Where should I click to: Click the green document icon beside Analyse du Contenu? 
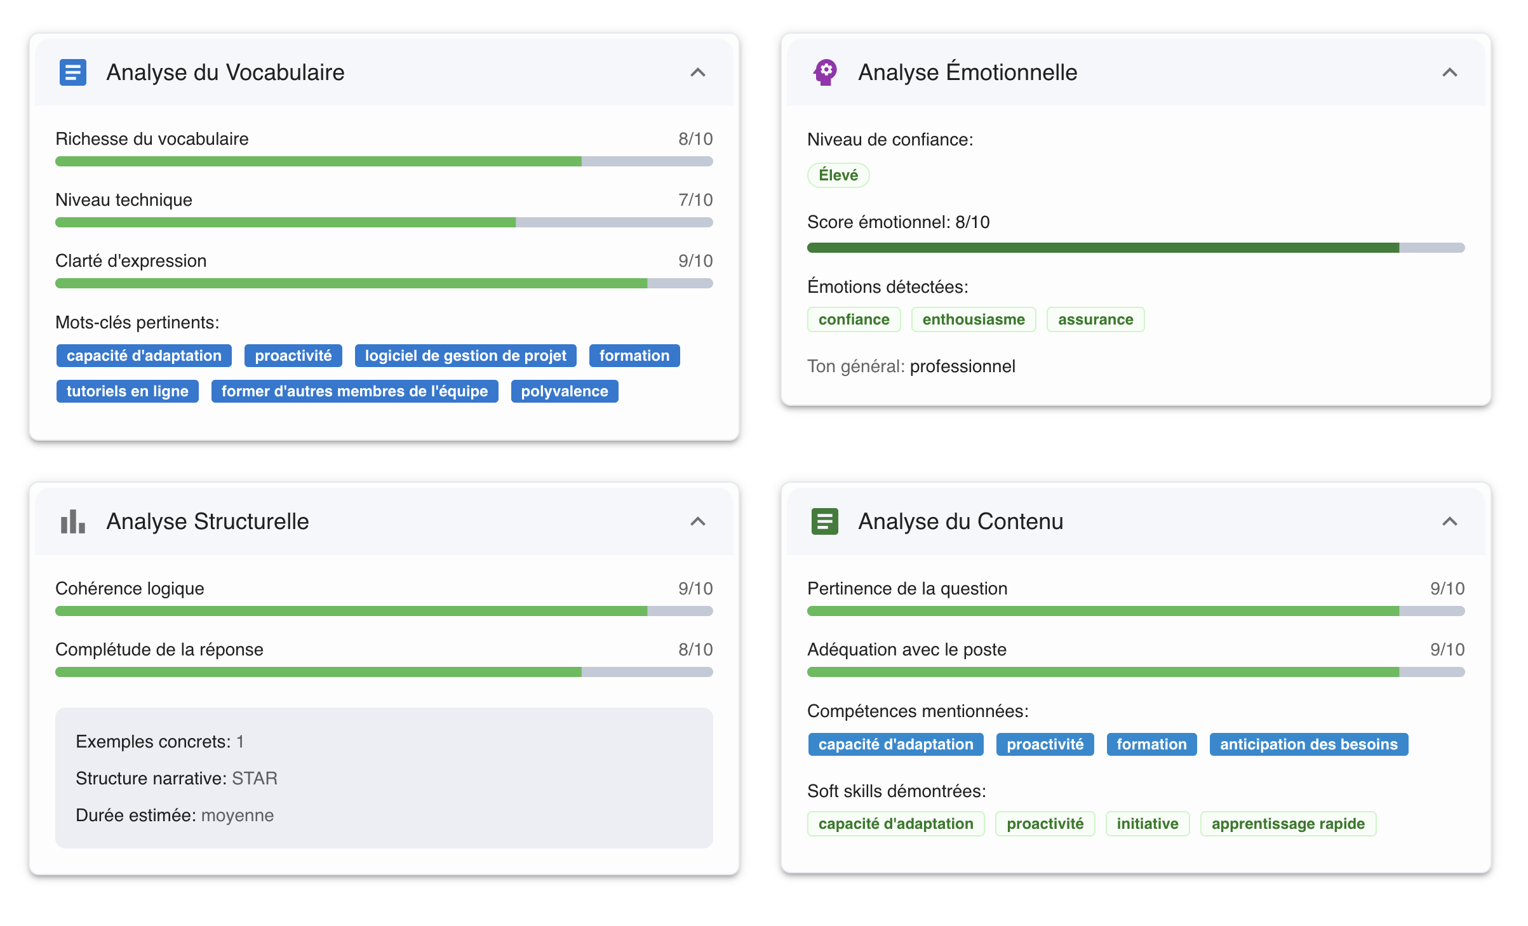pyautogui.click(x=825, y=521)
